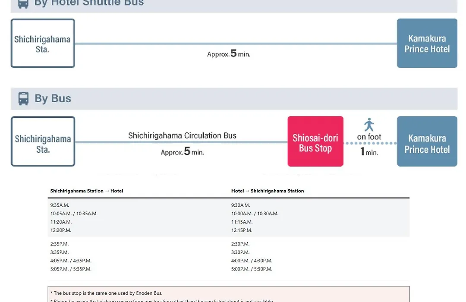Click the 3:30P.M. timetable entry

pyautogui.click(x=240, y=252)
